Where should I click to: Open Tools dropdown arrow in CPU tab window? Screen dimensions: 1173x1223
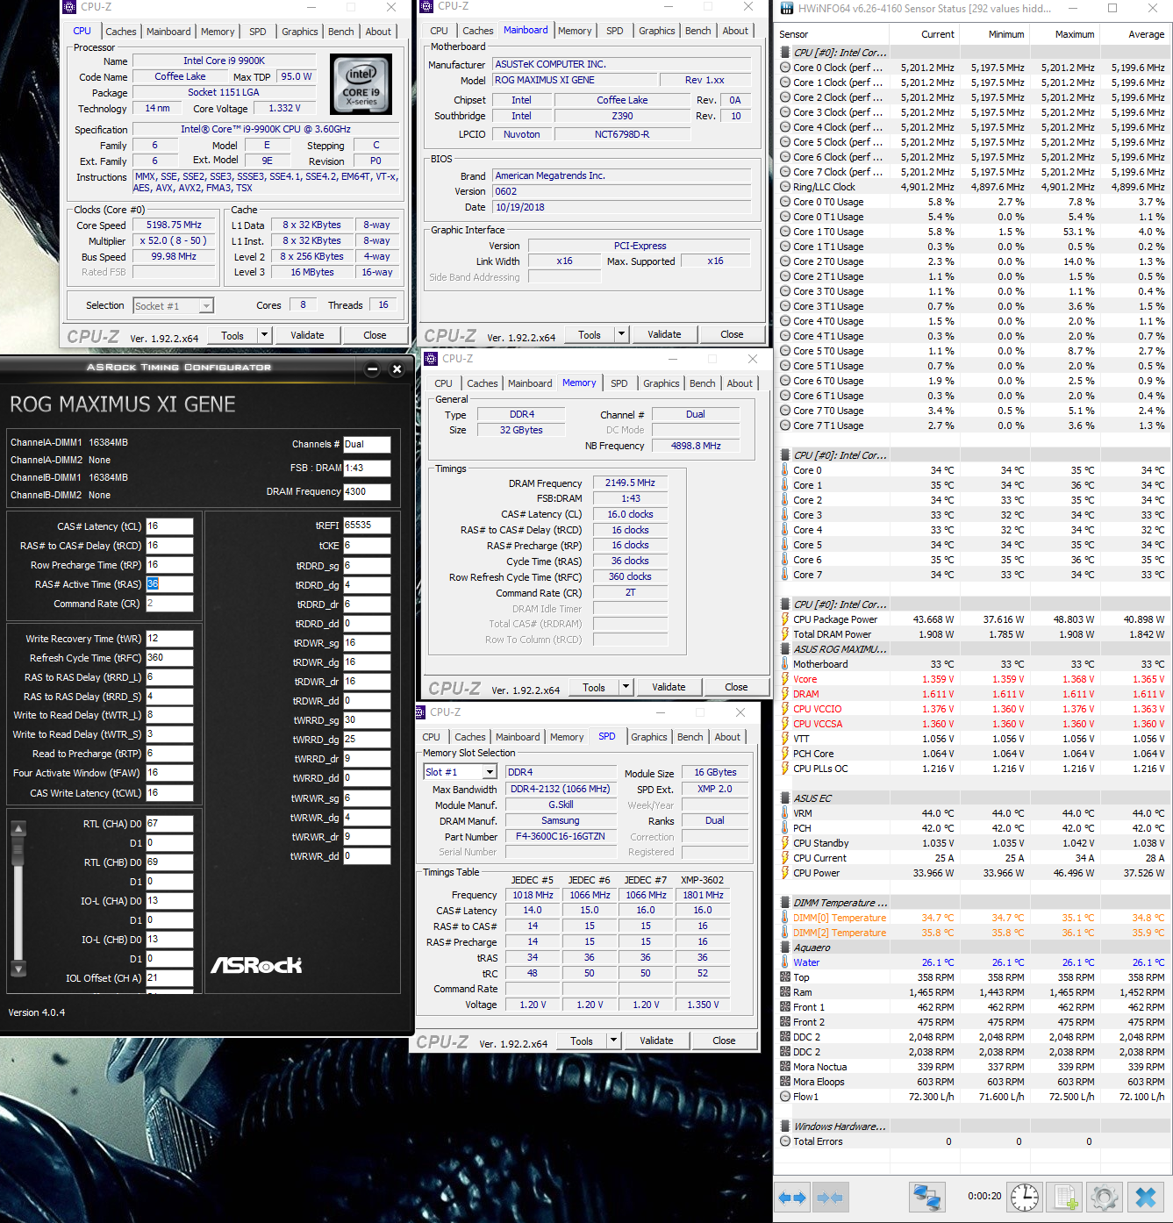coord(264,335)
